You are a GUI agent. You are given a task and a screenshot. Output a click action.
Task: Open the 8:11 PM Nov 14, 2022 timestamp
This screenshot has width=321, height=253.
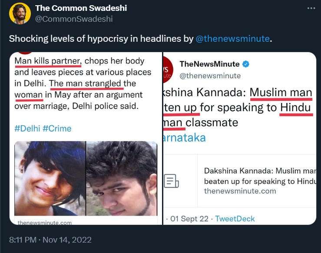[50, 240]
